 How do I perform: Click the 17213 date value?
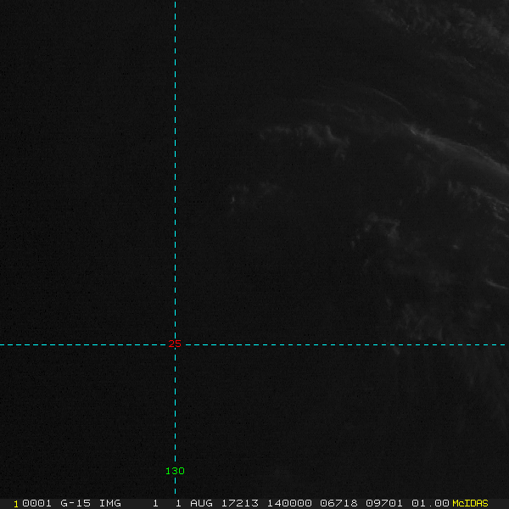click(240, 503)
